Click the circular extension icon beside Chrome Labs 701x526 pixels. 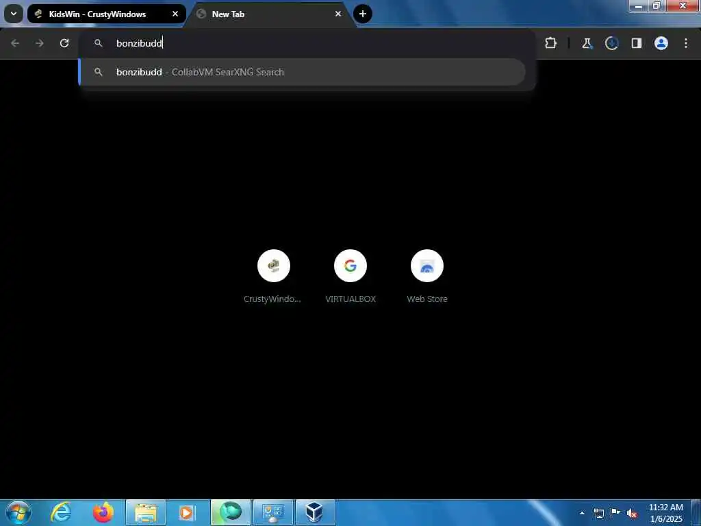(611, 43)
